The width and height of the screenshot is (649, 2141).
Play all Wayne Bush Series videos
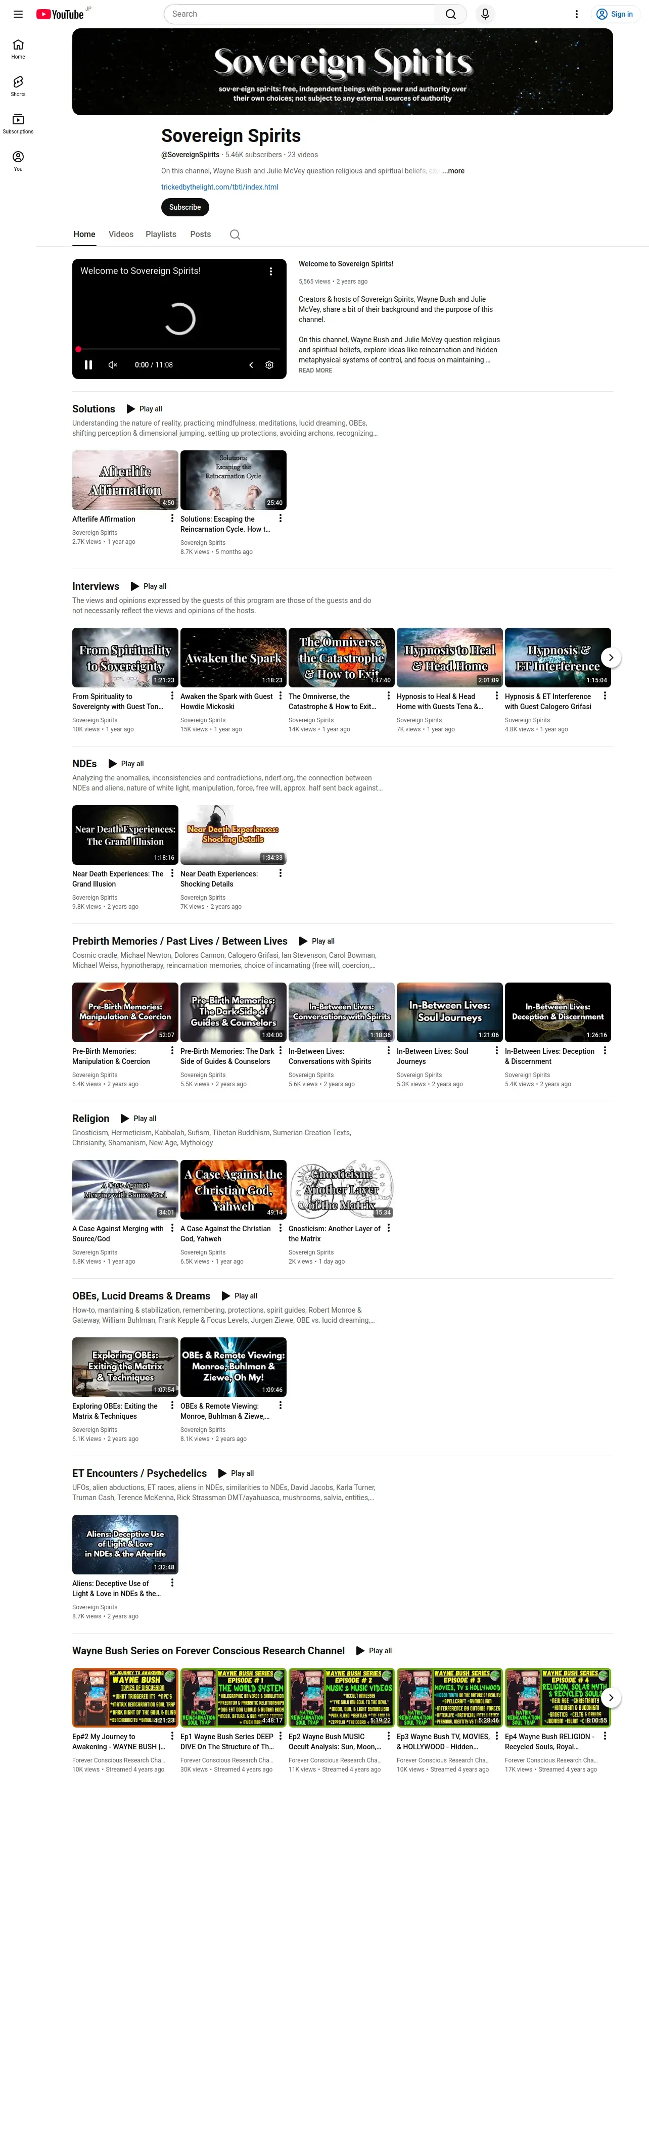click(x=374, y=1651)
